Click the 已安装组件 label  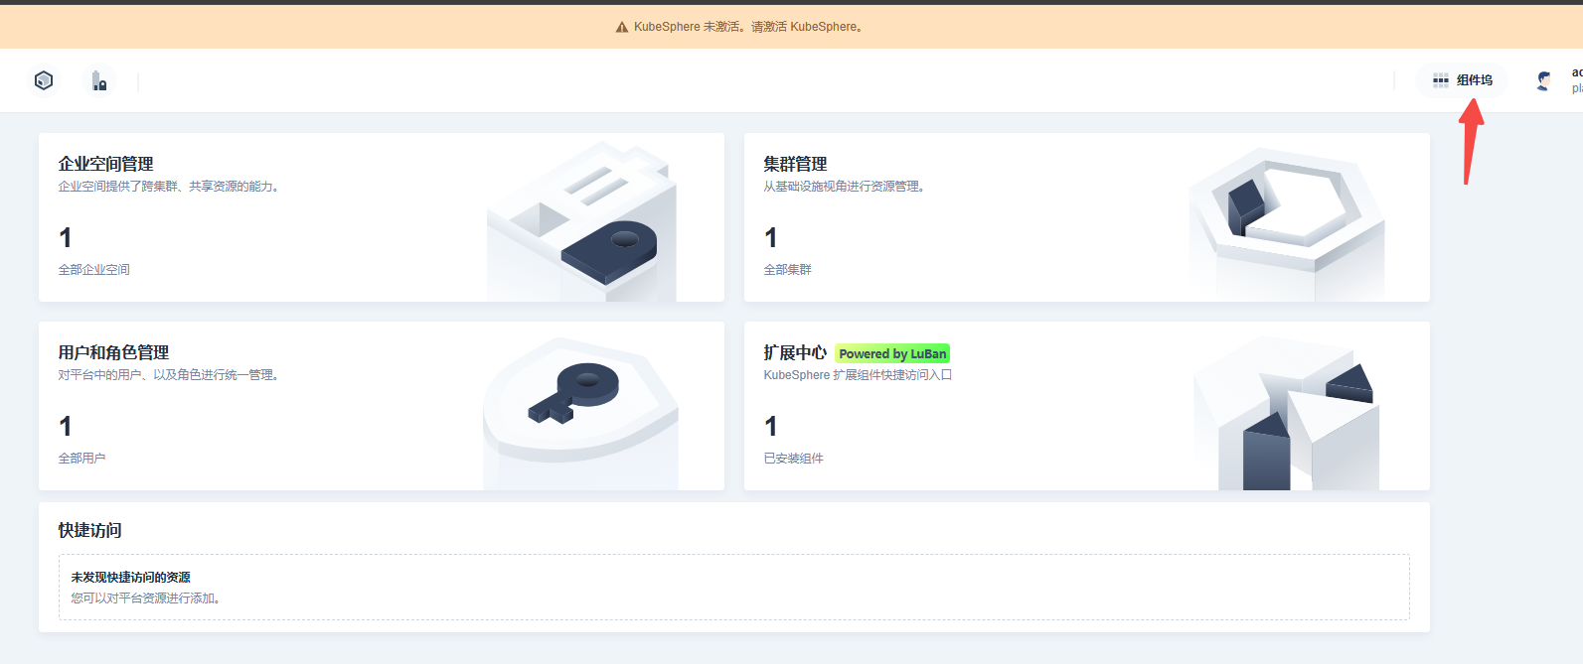[x=794, y=459]
